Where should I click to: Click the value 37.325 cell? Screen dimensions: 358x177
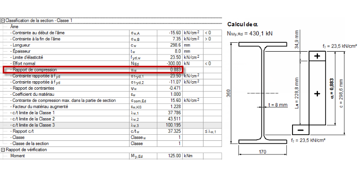[170, 131]
